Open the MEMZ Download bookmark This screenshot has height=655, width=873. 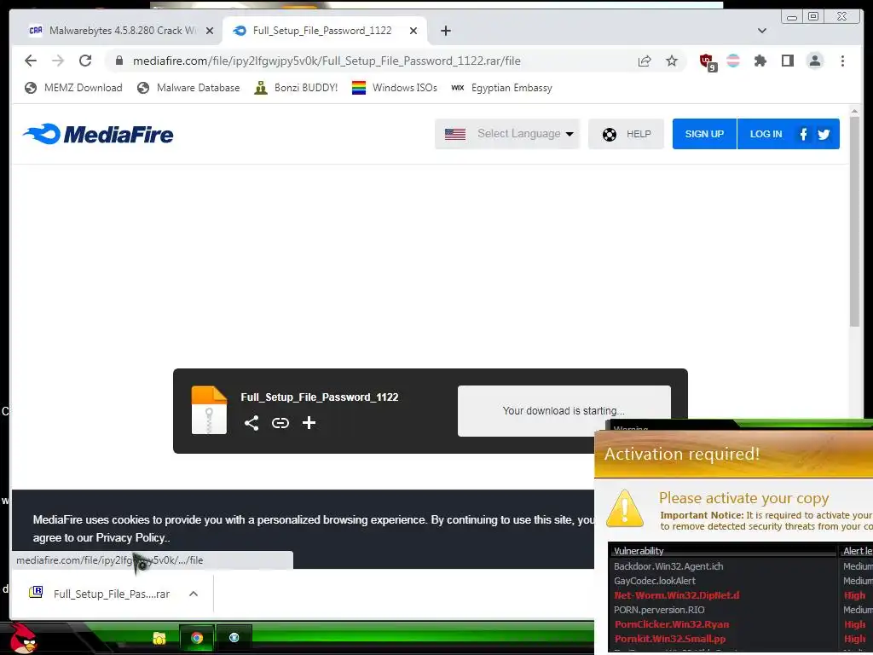tap(73, 88)
